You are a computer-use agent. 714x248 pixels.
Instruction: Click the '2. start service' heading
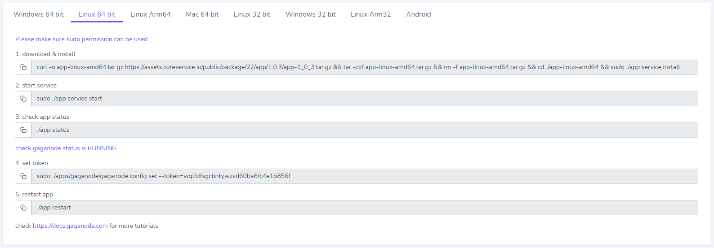tap(36, 86)
